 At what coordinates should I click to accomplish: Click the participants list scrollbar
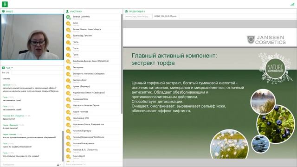[122, 64]
